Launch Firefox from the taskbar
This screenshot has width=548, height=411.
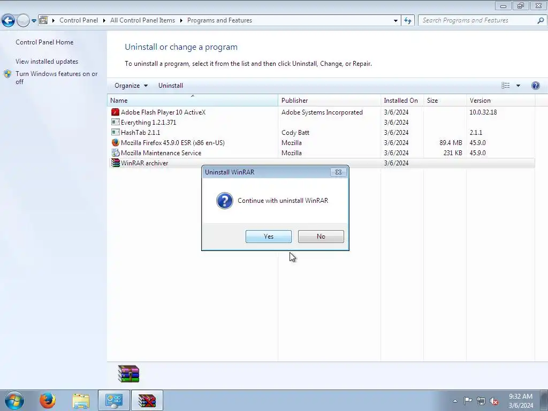coord(48,400)
